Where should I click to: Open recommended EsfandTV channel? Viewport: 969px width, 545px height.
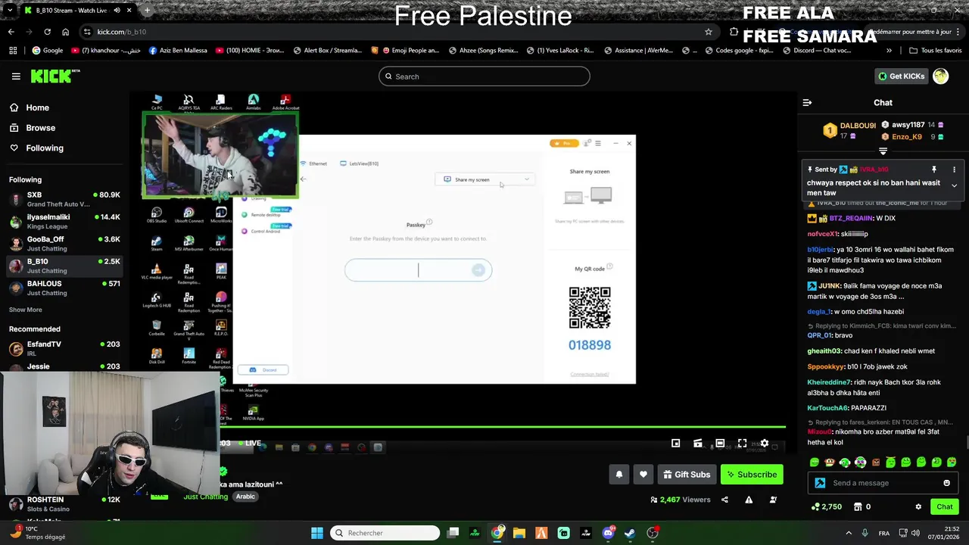click(x=64, y=348)
